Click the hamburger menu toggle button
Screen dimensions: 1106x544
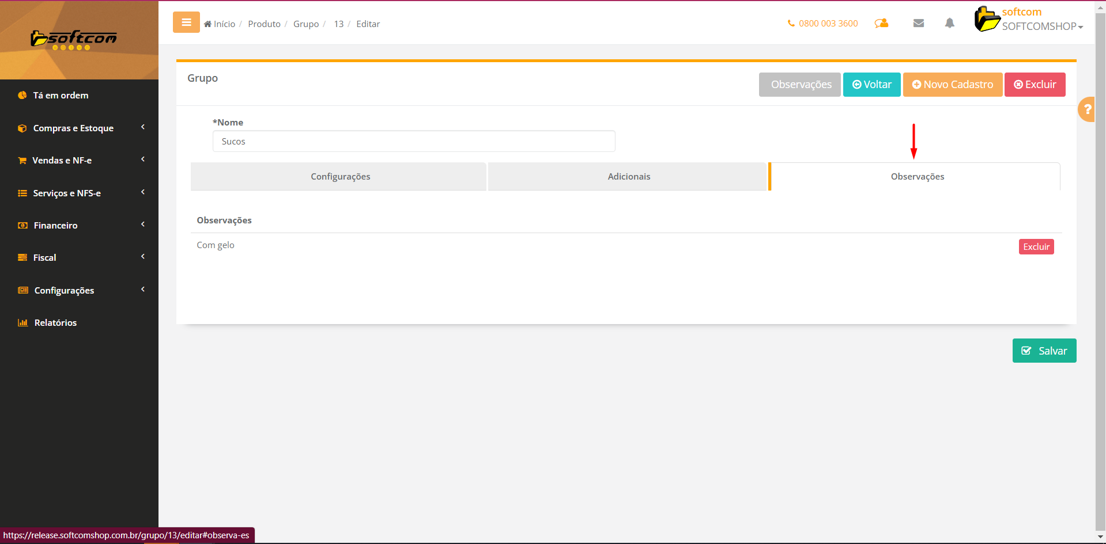[186, 22]
